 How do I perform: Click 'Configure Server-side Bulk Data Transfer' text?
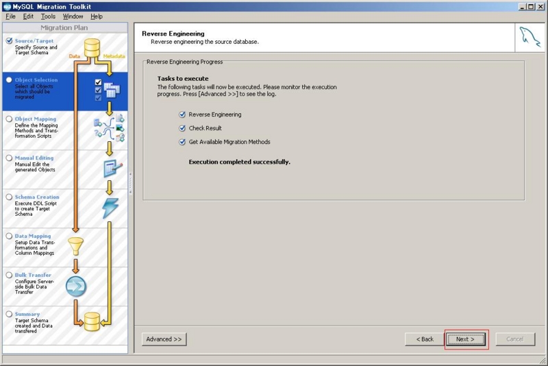tap(34, 286)
